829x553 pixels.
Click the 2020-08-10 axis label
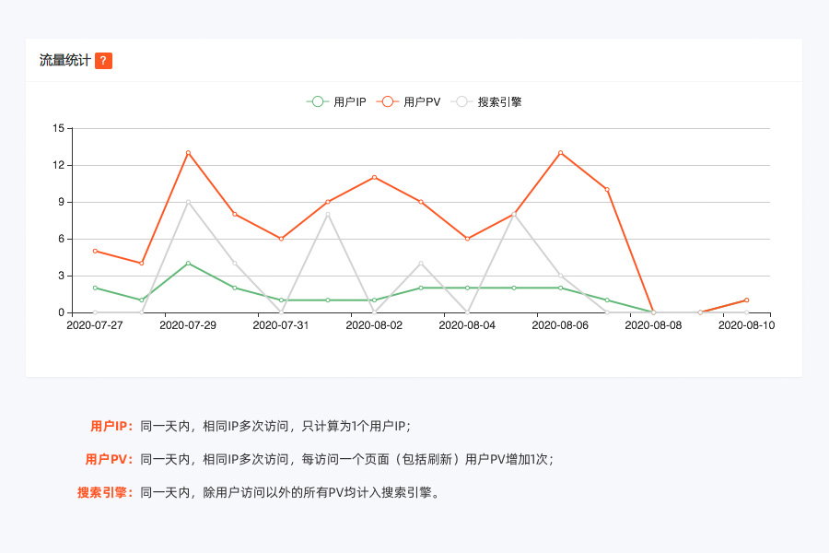tap(747, 325)
